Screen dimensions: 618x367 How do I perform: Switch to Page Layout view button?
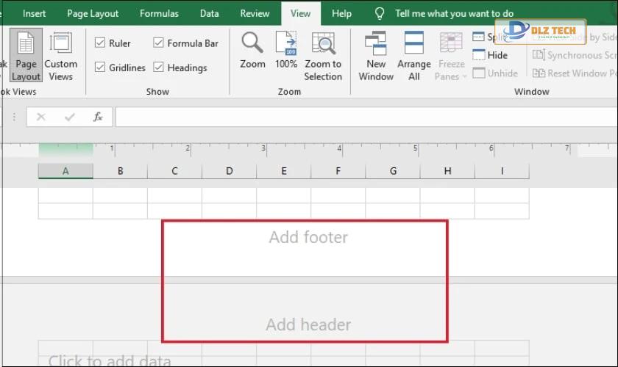click(26, 55)
